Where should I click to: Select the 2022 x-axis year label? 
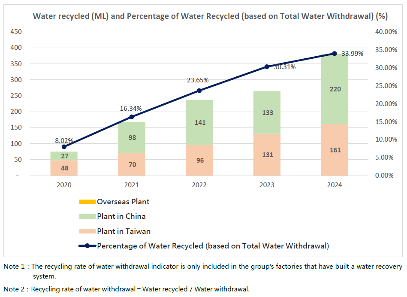199,185
